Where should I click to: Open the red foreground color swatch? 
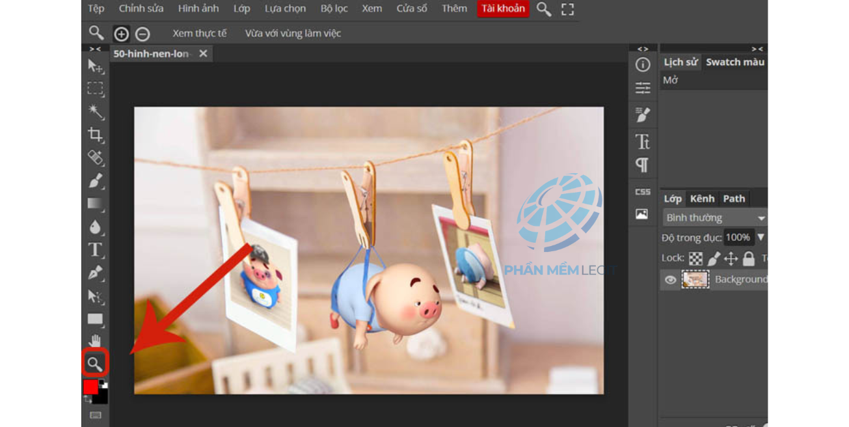click(x=90, y=387)
